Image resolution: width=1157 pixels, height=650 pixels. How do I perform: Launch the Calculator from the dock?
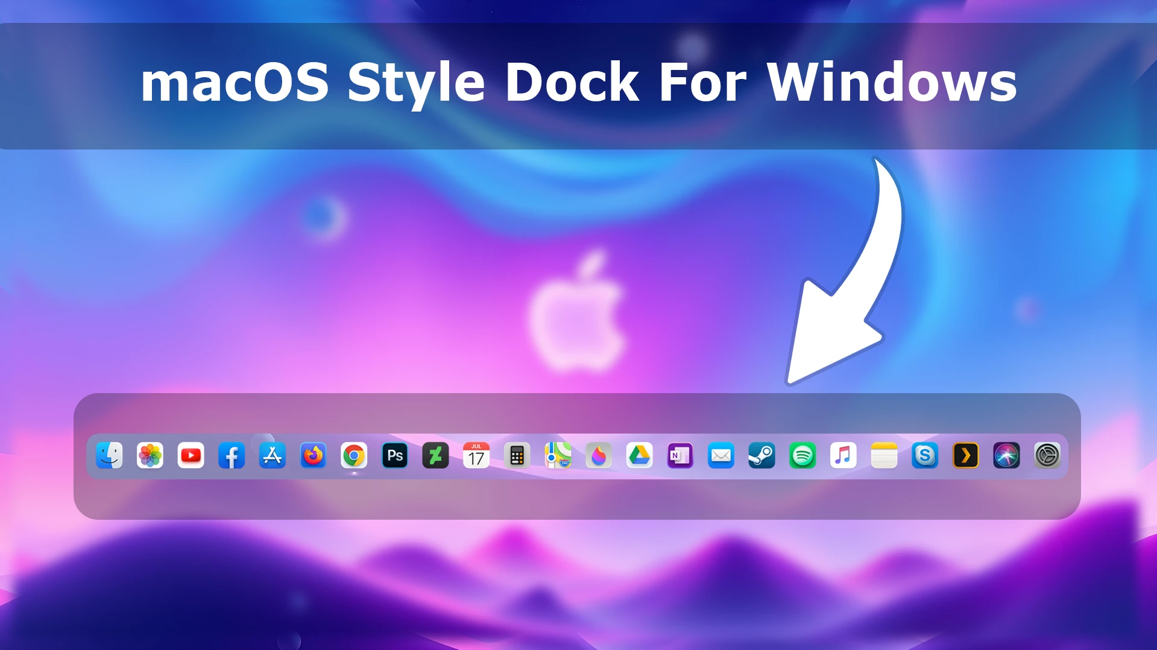pos(517,456)
